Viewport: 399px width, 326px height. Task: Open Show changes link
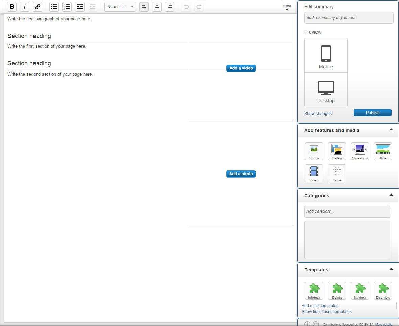(x=318, y=114)
